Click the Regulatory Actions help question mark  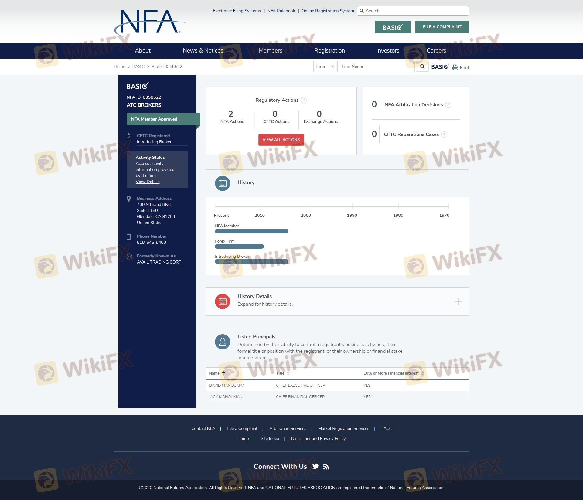pos(304,100)
